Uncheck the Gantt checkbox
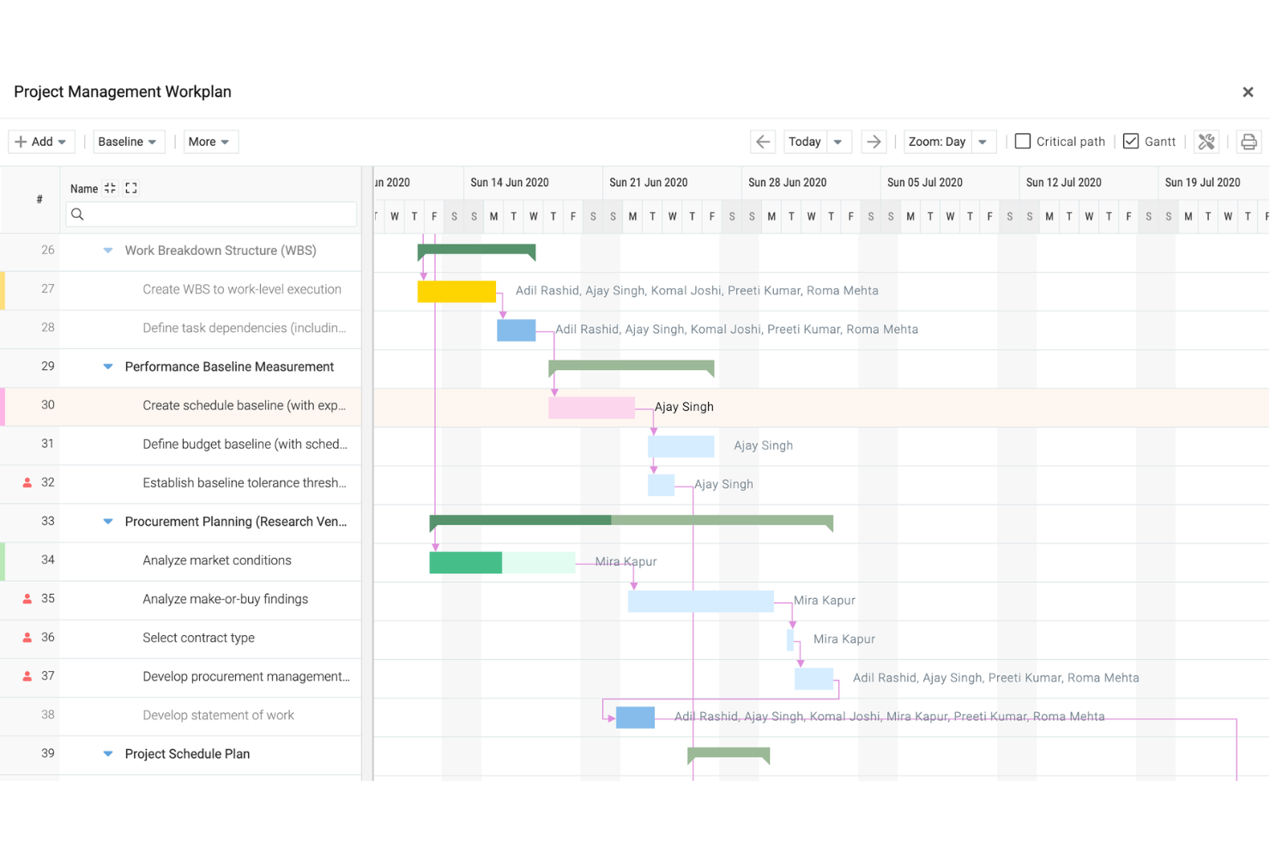This screenshot has width=1270, height=847. tap(1131, 141)
